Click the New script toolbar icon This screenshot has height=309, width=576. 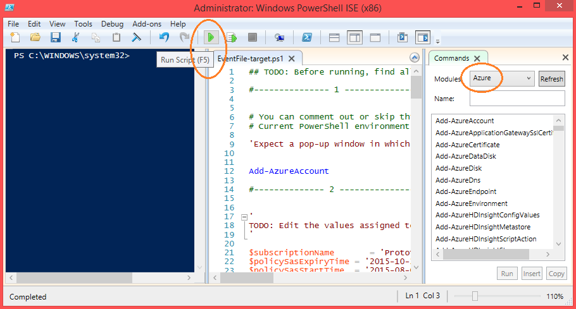15,37
